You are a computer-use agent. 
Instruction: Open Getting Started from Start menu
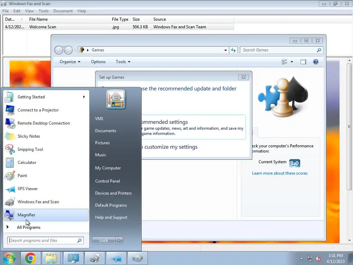(x=46, y=97)
